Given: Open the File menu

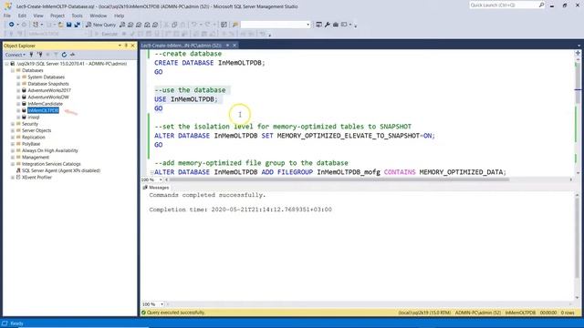Looking at the screenshot, I should (x=7, y=15).
